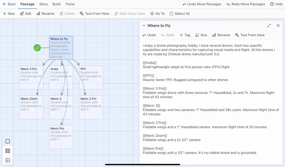Collapse the Where to Fly panel chevron
The width and height of the screenshot is (285, 167).
(144, 26)
